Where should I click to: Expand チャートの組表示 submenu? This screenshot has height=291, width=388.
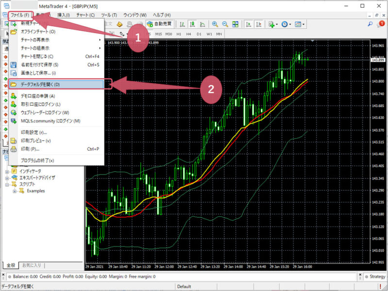coord(56,48)
